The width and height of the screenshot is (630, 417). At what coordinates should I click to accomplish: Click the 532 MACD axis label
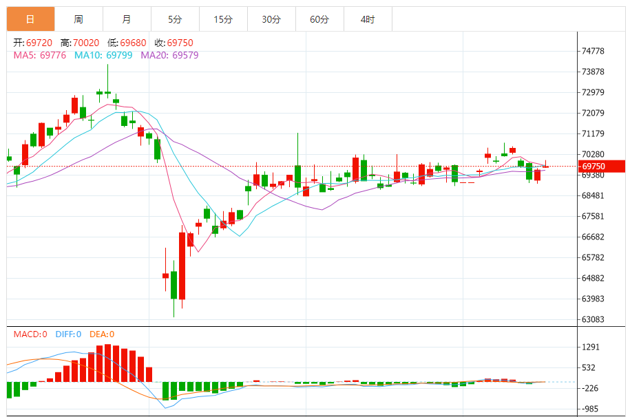pyautogui.click(x=590, y=367)
